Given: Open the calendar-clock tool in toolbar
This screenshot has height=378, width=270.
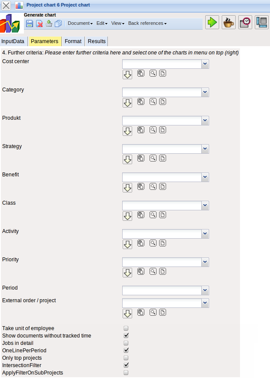Looking at the screenshot, I should coord(245,22).
